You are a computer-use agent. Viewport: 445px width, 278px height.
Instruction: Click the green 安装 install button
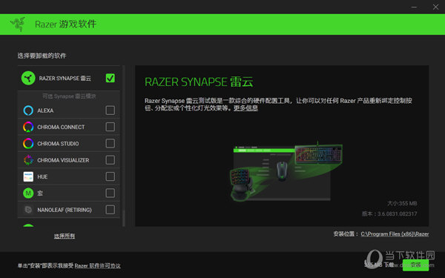pyautogui.click(x=415, y=265)
